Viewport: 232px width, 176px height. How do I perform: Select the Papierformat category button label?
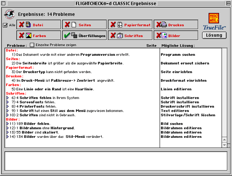point(137,25)
